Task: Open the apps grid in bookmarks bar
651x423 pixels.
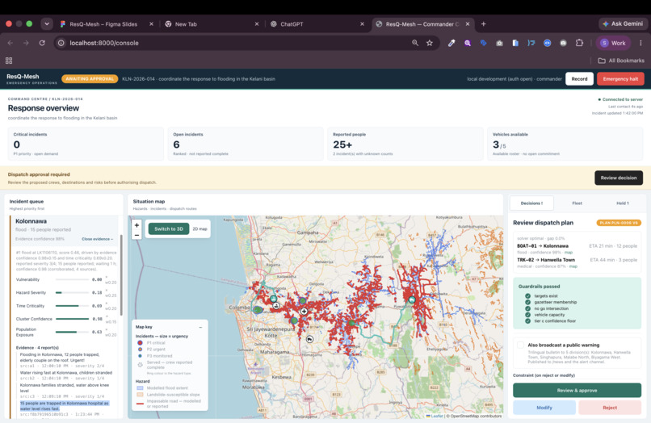Action: [9, 61]
